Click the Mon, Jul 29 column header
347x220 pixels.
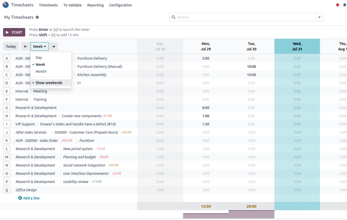click(206, 46)
